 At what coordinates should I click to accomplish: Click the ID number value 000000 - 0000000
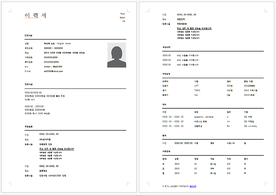(x=53, y=48)
